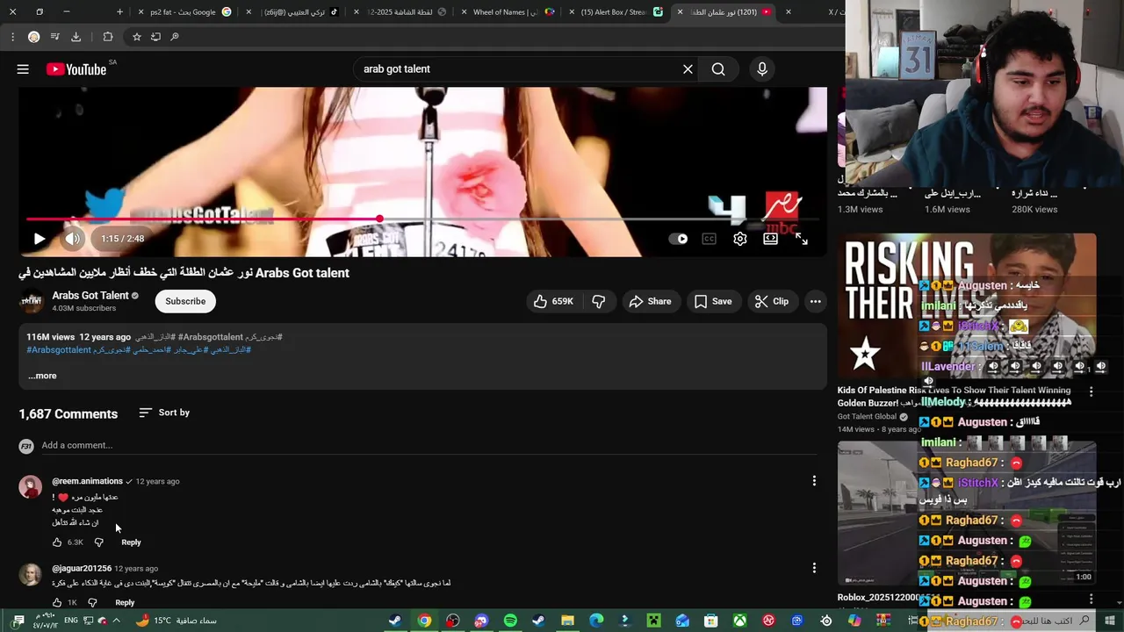Open Microsoft Edge from the taskbar
1124x632 pixels.
(x=596, y=621)
